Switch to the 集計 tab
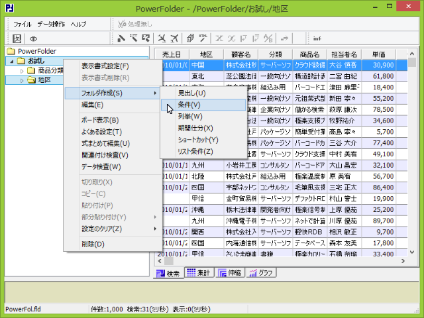The height and width of the screenshot is (318, 424). 199,272
